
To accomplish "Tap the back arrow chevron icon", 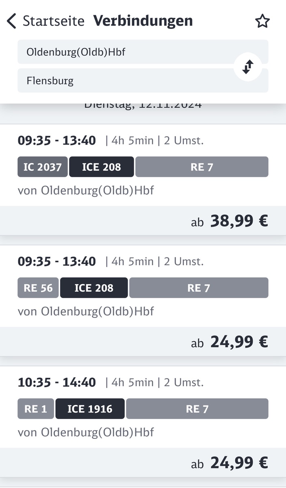I will (x=11, y=21).
